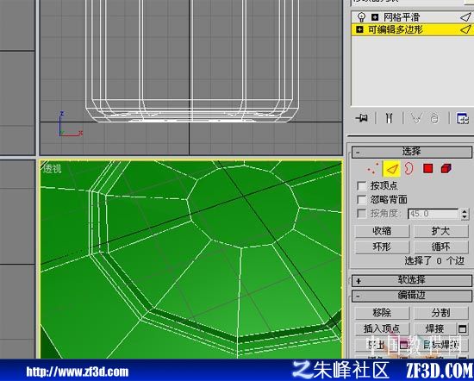This screenshot has width=474, height=381.
Task: Click the Pin Stack icon
Action: click(362, 118)
